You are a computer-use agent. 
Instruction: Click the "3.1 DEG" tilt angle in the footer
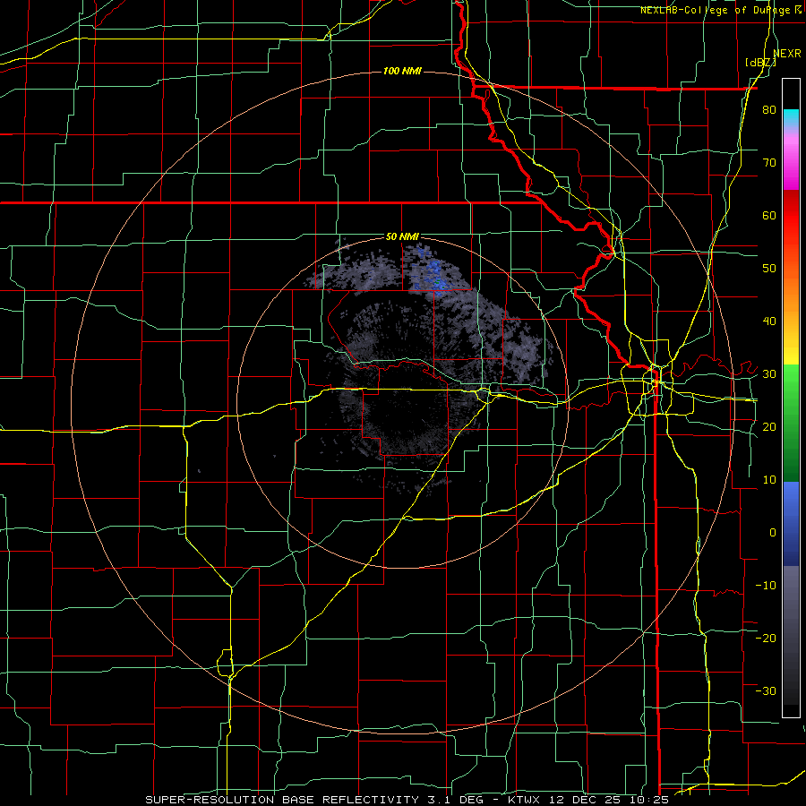pos(458,800)
